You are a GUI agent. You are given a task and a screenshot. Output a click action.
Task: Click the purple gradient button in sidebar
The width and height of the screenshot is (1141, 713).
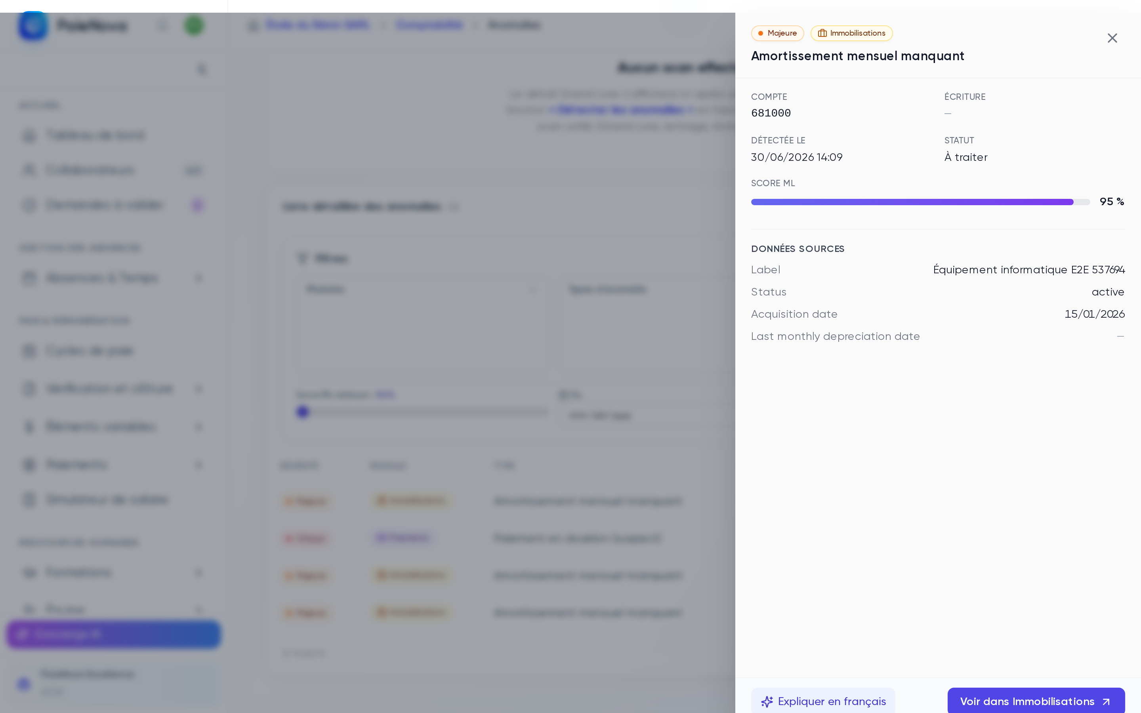[114, 634]
